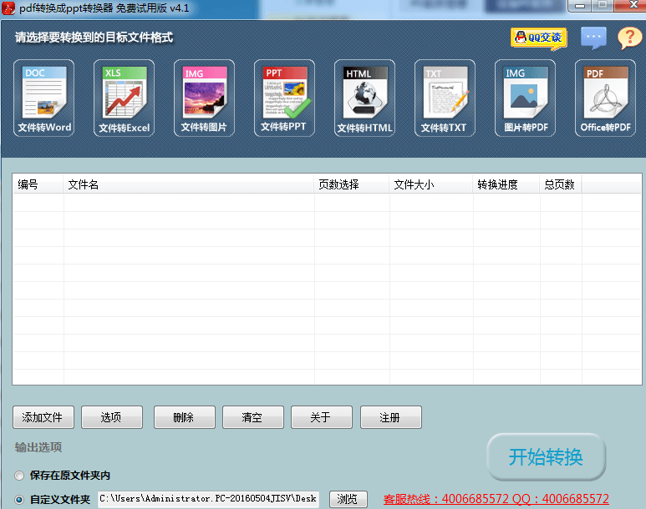Viewport: 646px width, 509px height.
Task: Select the 保存在原文件夹内 radio option
Action: (19, 476)
